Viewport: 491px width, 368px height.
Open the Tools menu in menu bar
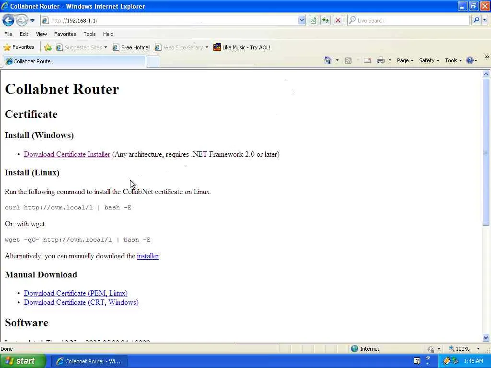coord(90,34)
